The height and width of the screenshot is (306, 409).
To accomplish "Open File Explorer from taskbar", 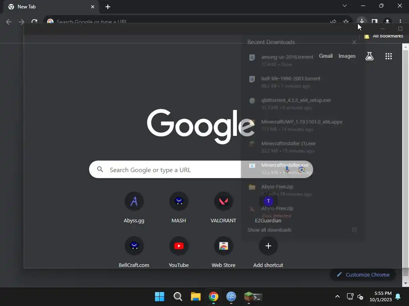I will [196, 296].
